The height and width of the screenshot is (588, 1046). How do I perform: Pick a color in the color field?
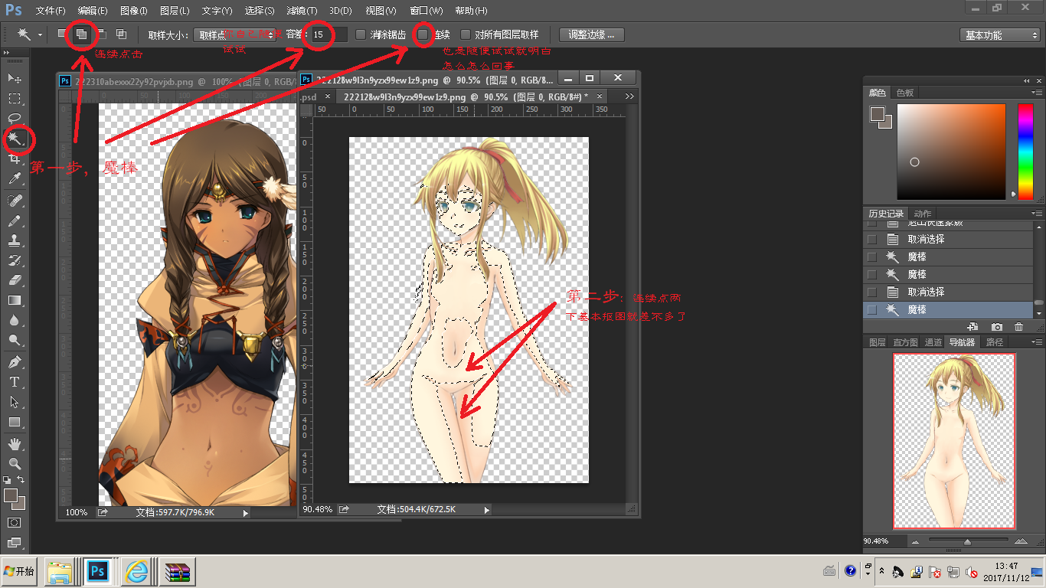pyautogui.click(x=950, y=152)
